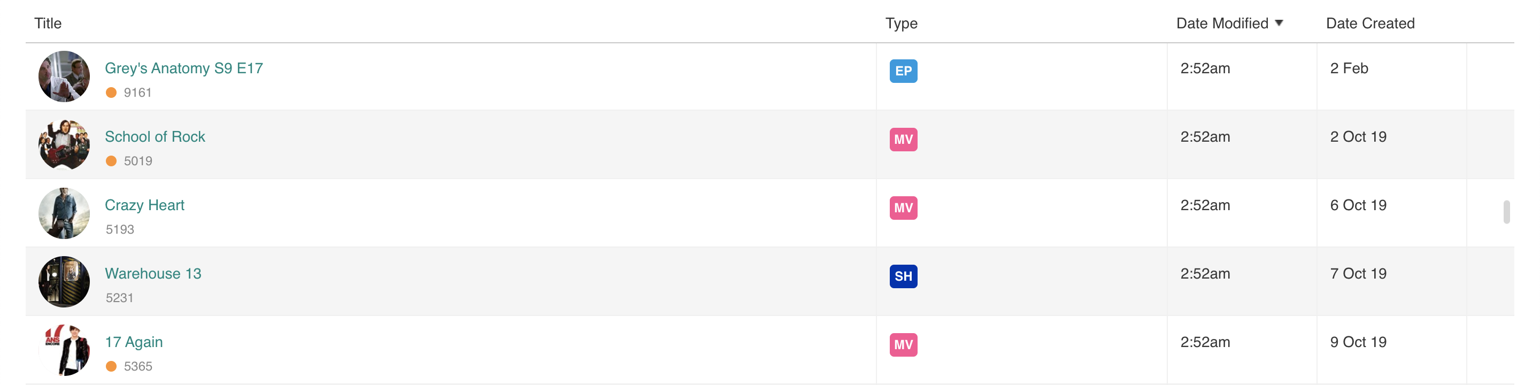Image resolution: width=1540 pixels, height=385 pixels.
Task: Sort by the Type column header
Action: [901, 24]
